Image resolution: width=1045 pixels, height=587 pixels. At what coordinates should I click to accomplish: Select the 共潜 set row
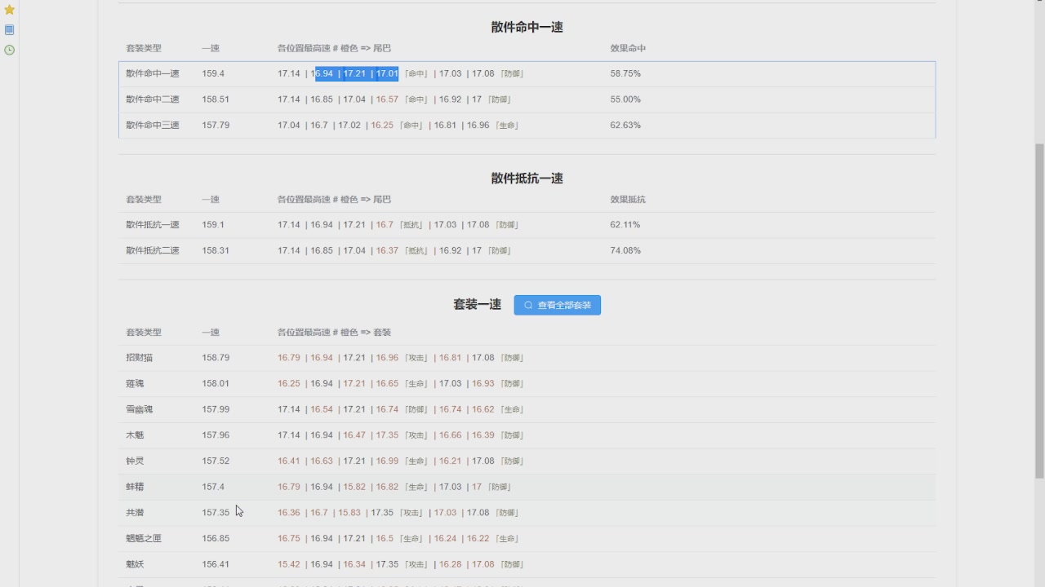click(x=527, y=513)
